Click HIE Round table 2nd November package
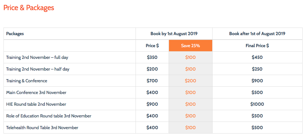Viewport: 308px width, 138px height. [36, 104]
